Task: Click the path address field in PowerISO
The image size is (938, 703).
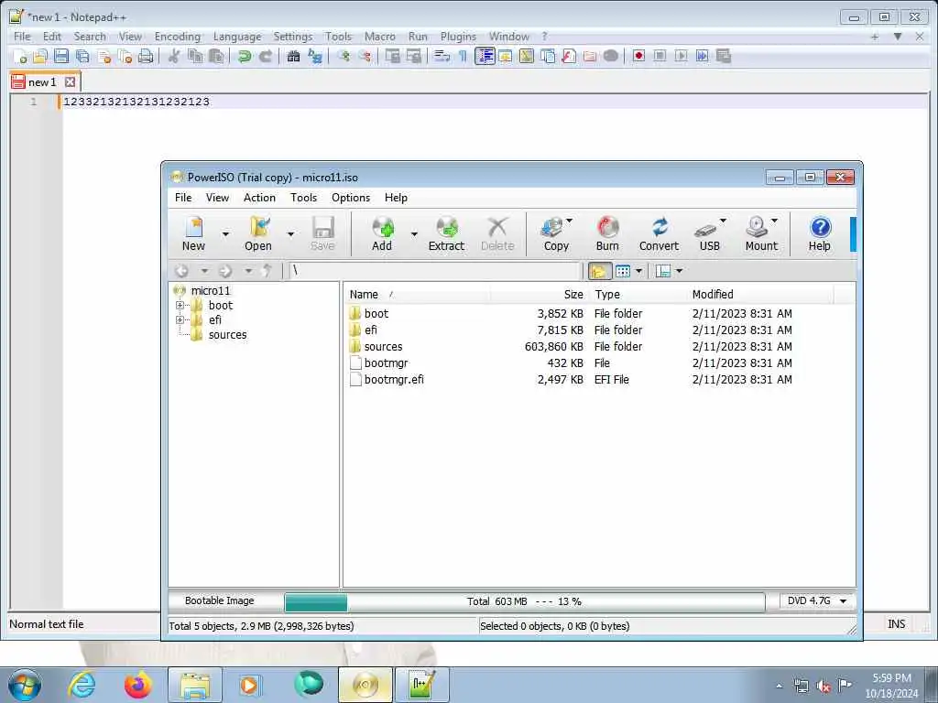Action: [435, 271]
